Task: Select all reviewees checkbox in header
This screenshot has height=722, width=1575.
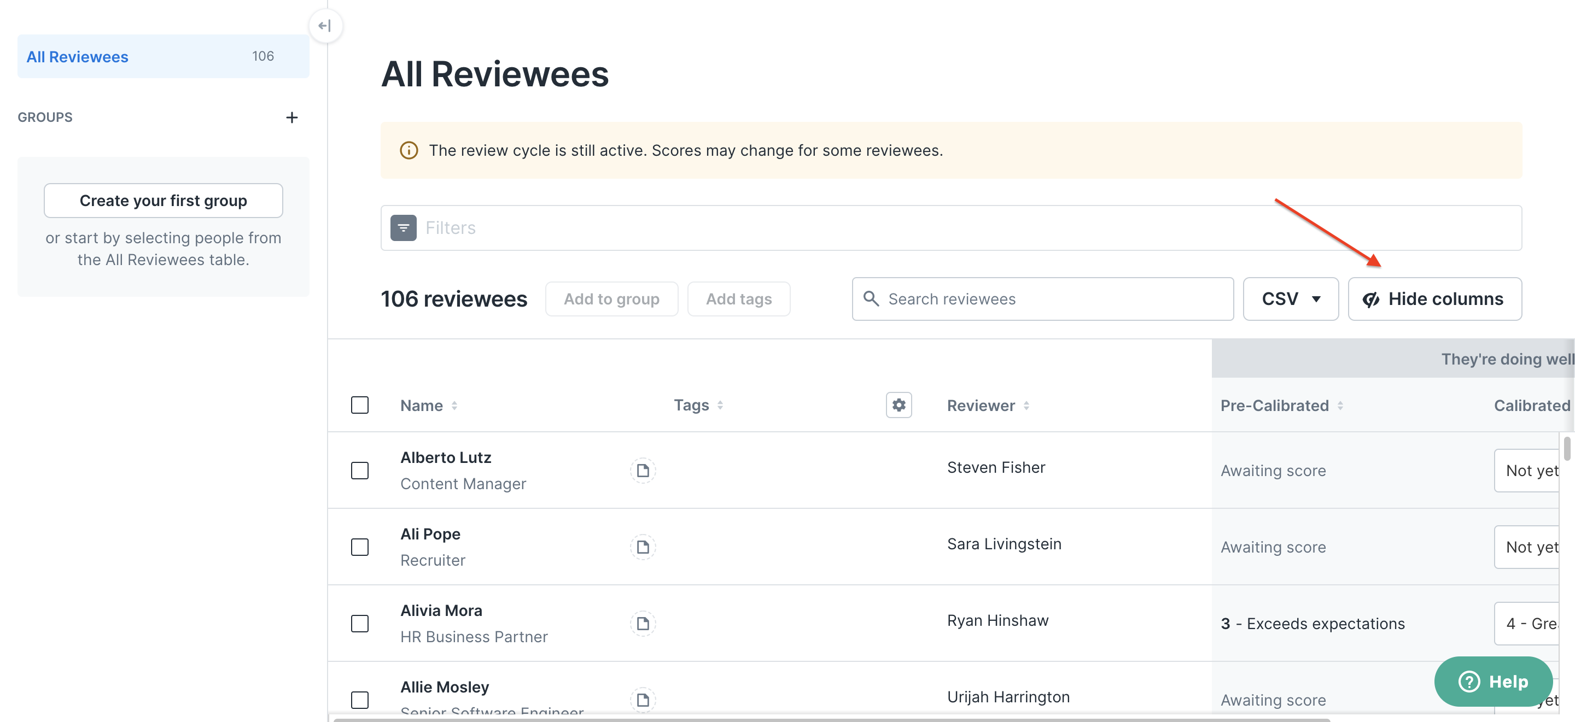Action: tap(359, 405)
